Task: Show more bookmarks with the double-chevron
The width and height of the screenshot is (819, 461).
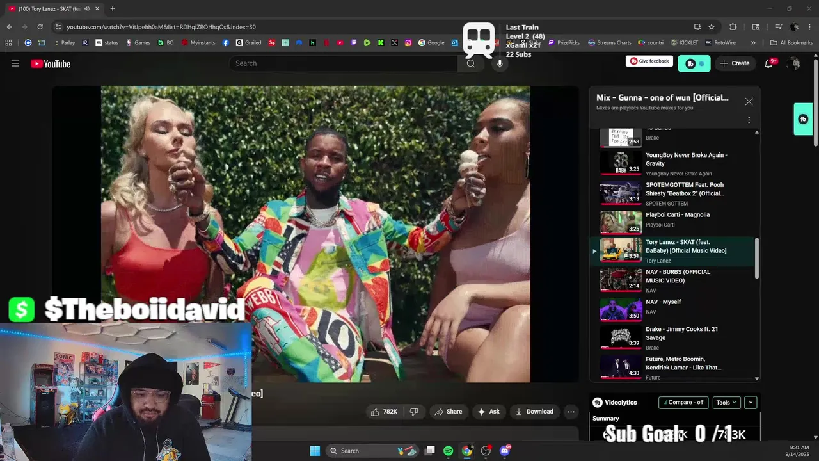Action: [x=753, y=43]
